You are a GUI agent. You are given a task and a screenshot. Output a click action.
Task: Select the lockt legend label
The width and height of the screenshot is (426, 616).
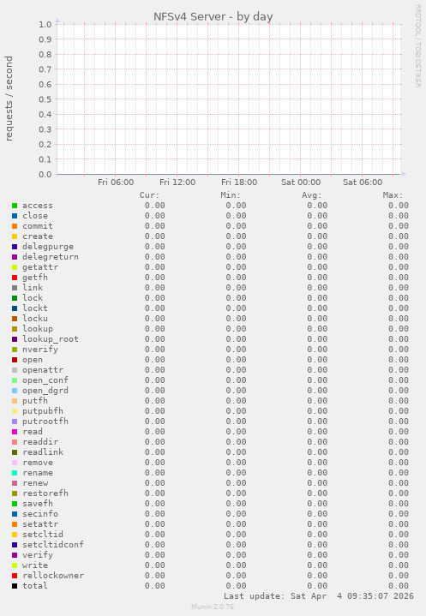click(35, 308)
